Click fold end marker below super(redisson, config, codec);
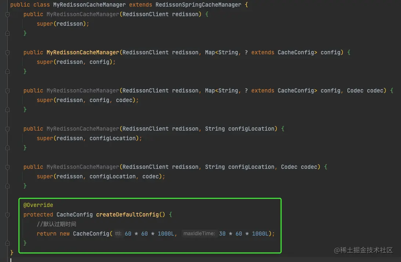401x262 pixels. [7, 109]
